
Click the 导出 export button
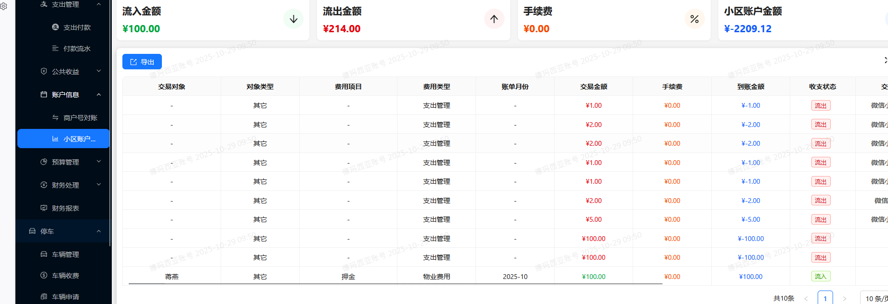[142, 62]
